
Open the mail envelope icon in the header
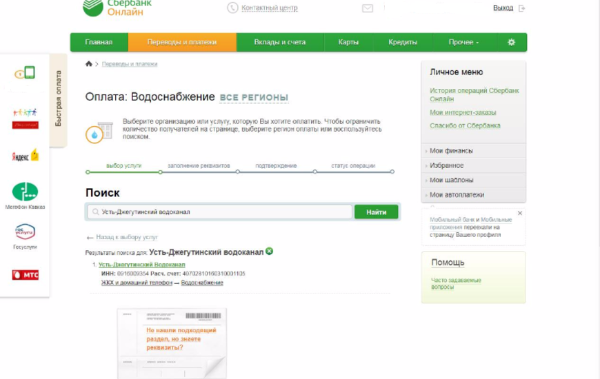coord(368,8)
